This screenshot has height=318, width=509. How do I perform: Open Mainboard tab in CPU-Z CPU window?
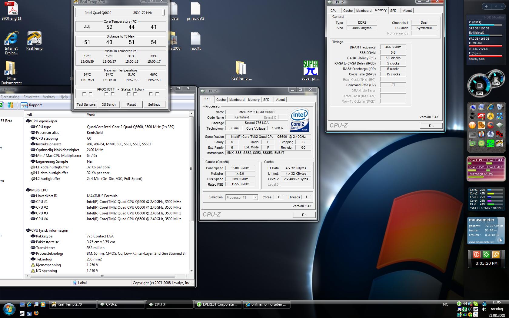(x=237, y=100)
